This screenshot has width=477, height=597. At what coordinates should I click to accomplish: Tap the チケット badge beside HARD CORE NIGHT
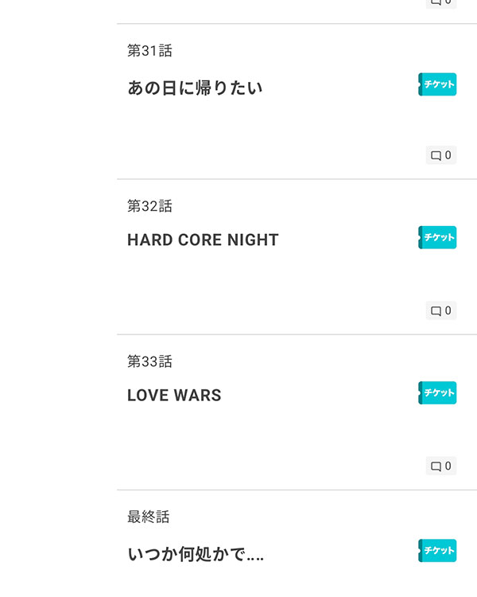[x=437, y=237]
